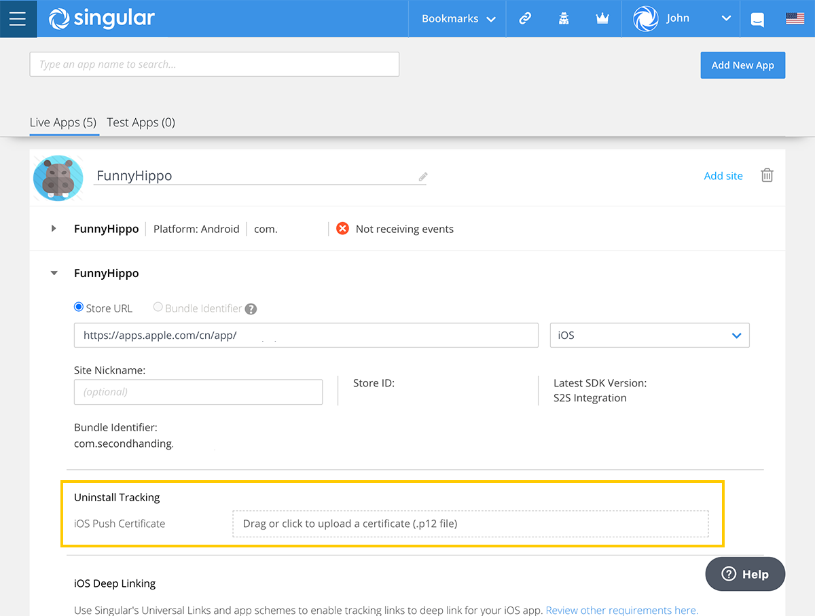Click the iOS Push Certificate label
815x616 pixels.
pyautogui.click(x=120, y=524)
